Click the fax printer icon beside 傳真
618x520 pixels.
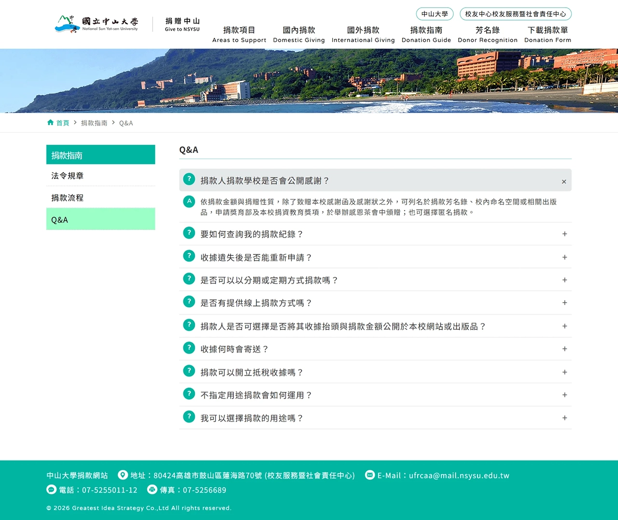coord(152,490)
